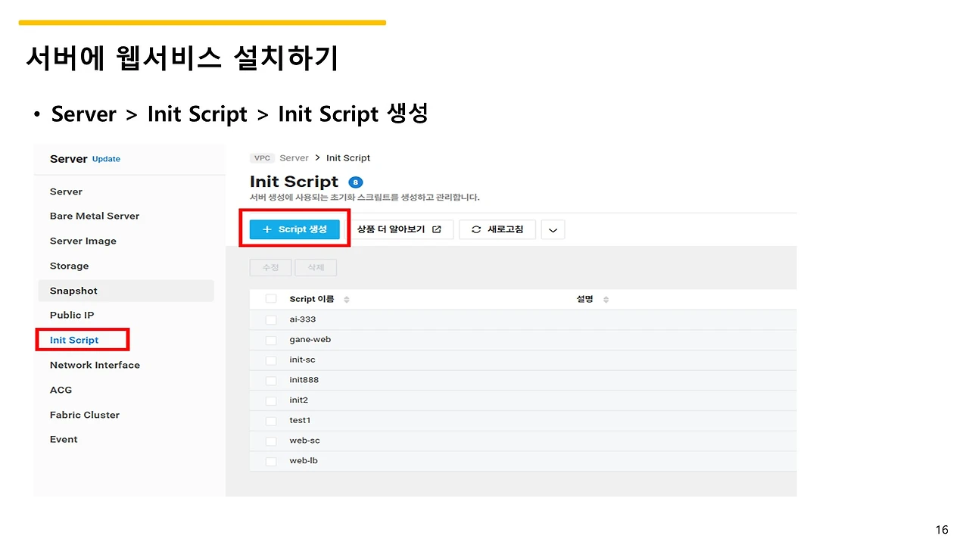Viewport: 969px width, 545px height.
Task: Select Init Script in sidebar
Action: pyautogui.click(x=74, y=340)
